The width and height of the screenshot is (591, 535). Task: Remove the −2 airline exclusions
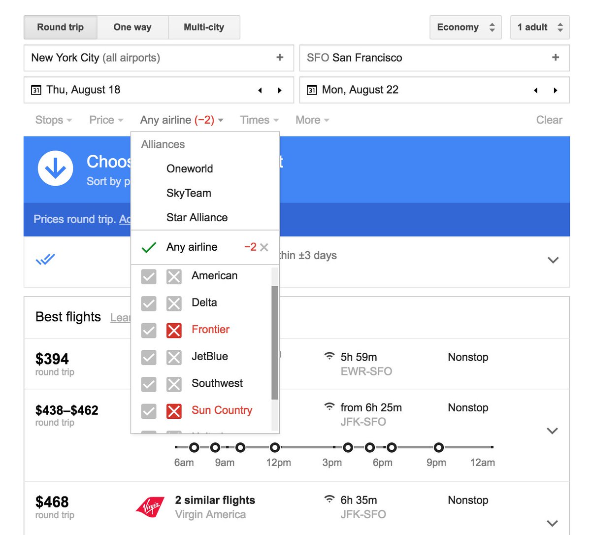click(264, 247)
